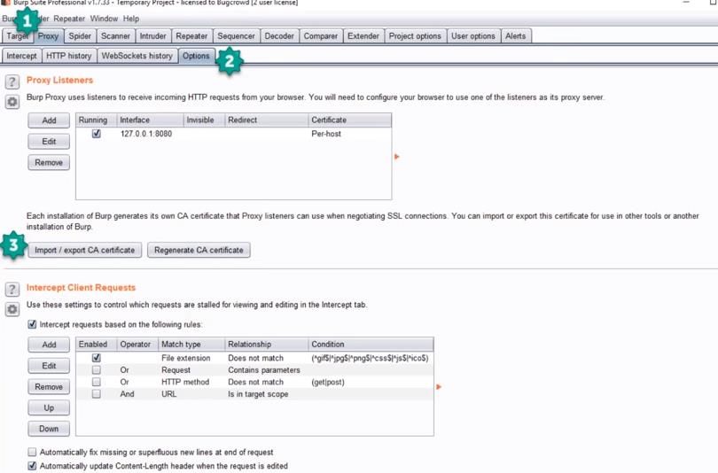The width and height of the screenshot is (718, 473).
Task: Switch to the Proxy tab
Action: (x=48, y=36)
